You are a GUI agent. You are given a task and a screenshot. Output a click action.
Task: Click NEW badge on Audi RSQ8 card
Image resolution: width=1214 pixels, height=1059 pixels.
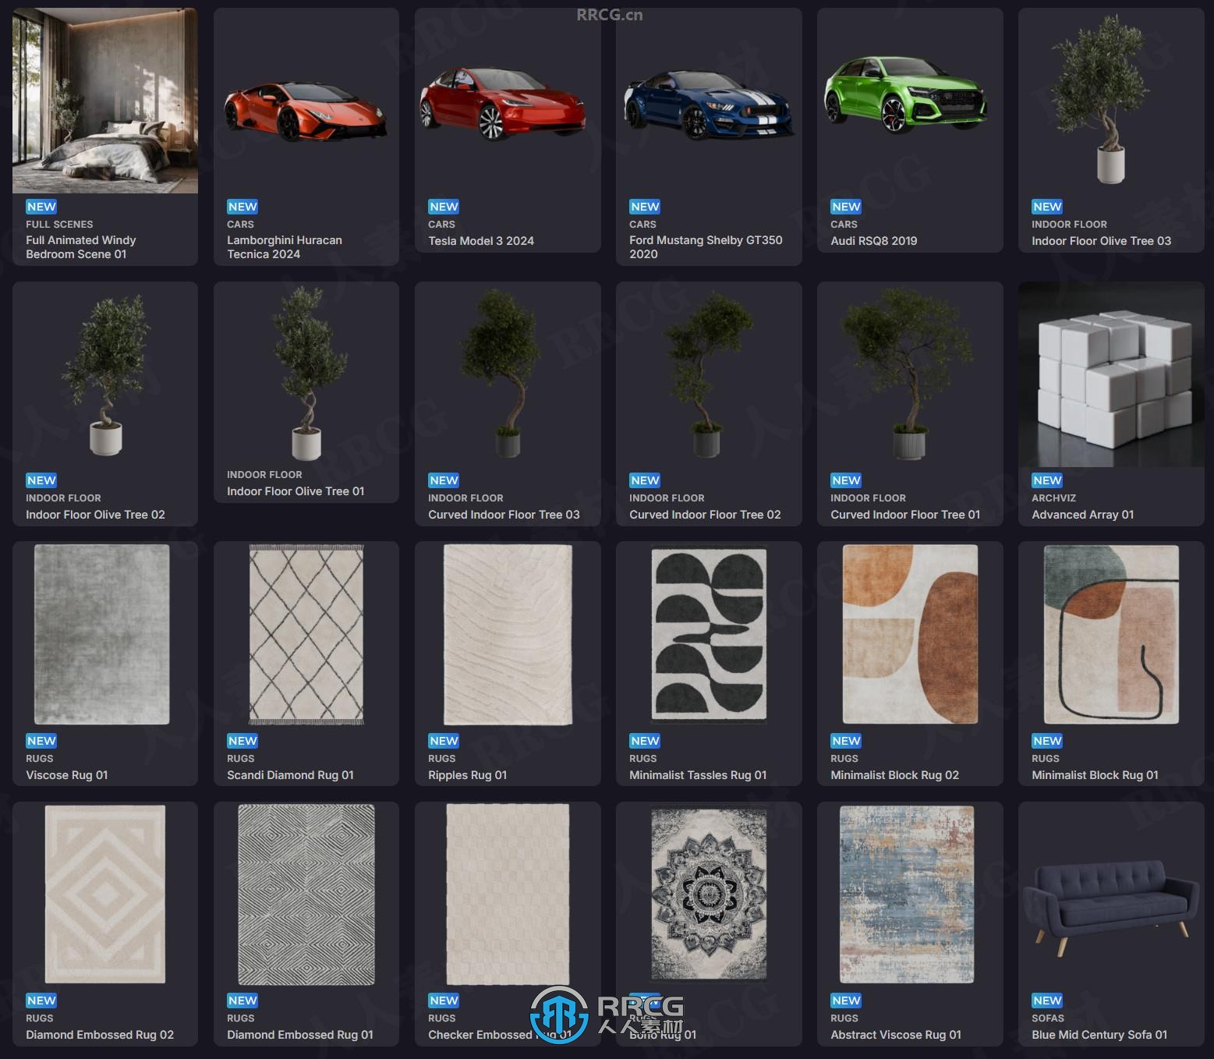tap(846, 207)
